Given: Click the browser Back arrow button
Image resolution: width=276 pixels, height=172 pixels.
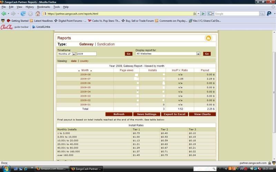Looking at the screenshot, I should coord(4,13).
